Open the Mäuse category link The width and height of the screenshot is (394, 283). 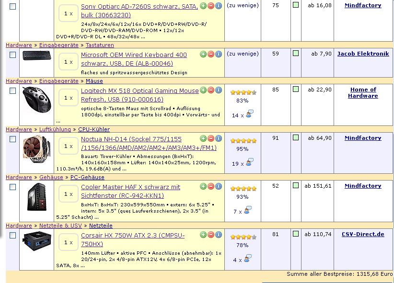click(94, 81)
